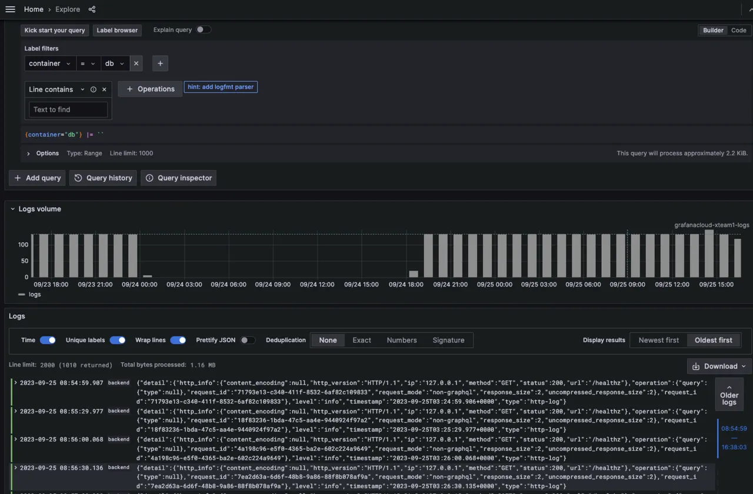Click the histogram bar at 09/24 18:00
The height and width of the screenshot is (494, 753).
(414, 273)
